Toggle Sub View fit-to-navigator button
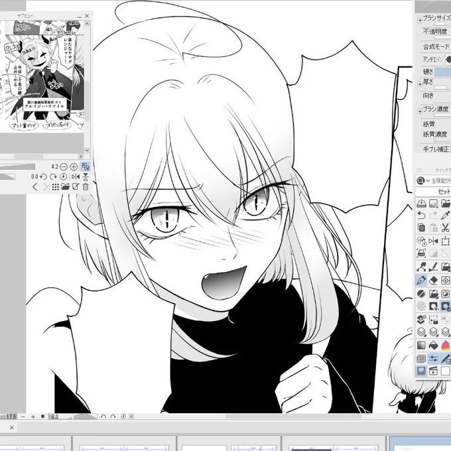 (86, 167)
